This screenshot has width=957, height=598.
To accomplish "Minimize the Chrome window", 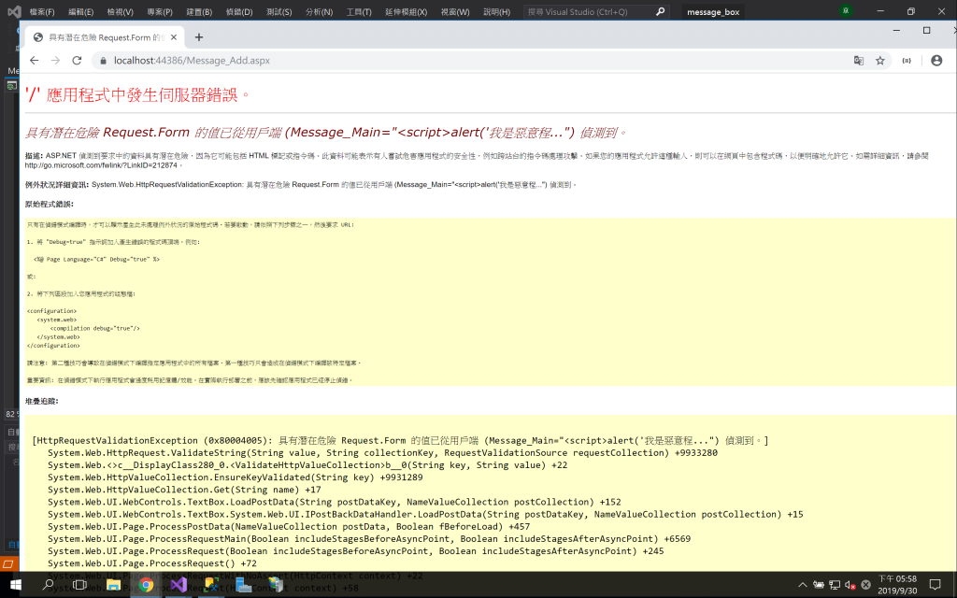I will click(x=896, y=30).
